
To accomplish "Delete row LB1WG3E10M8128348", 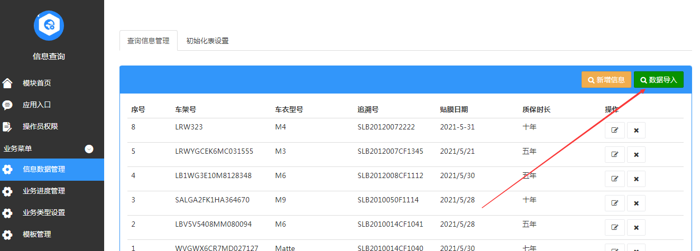I will (636, 179).
